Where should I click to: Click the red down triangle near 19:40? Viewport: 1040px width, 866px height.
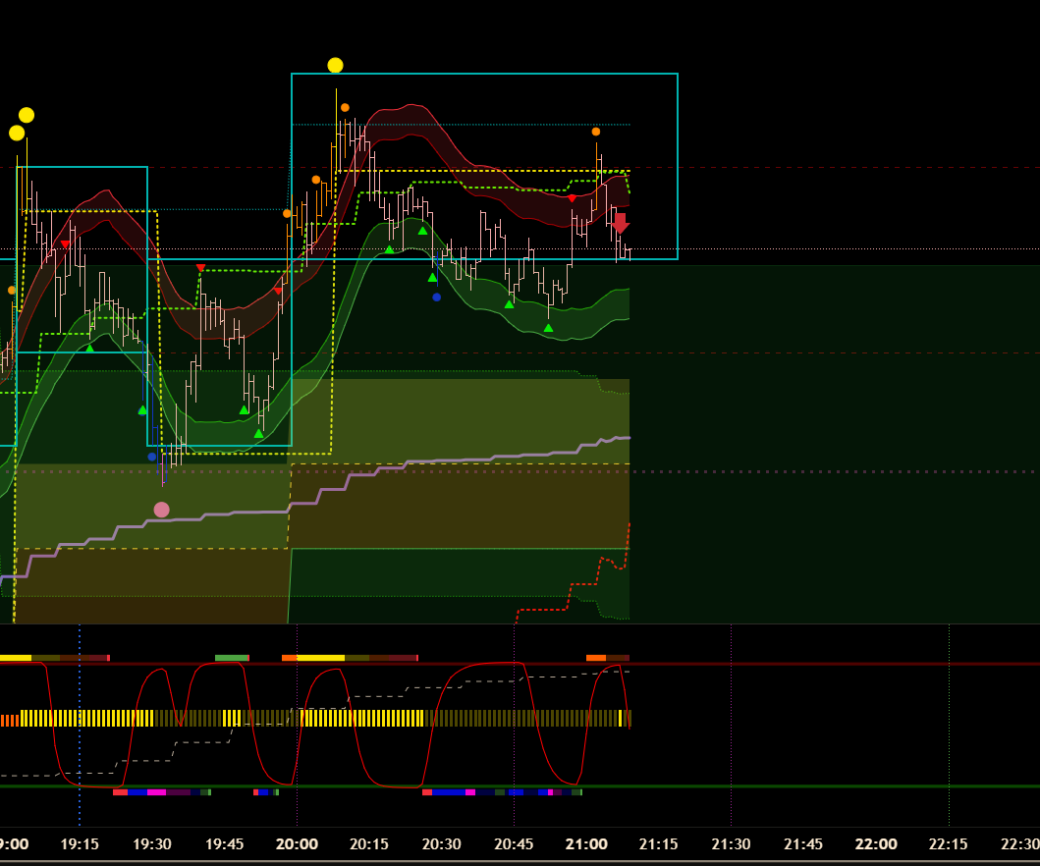[x=200, y=268]
